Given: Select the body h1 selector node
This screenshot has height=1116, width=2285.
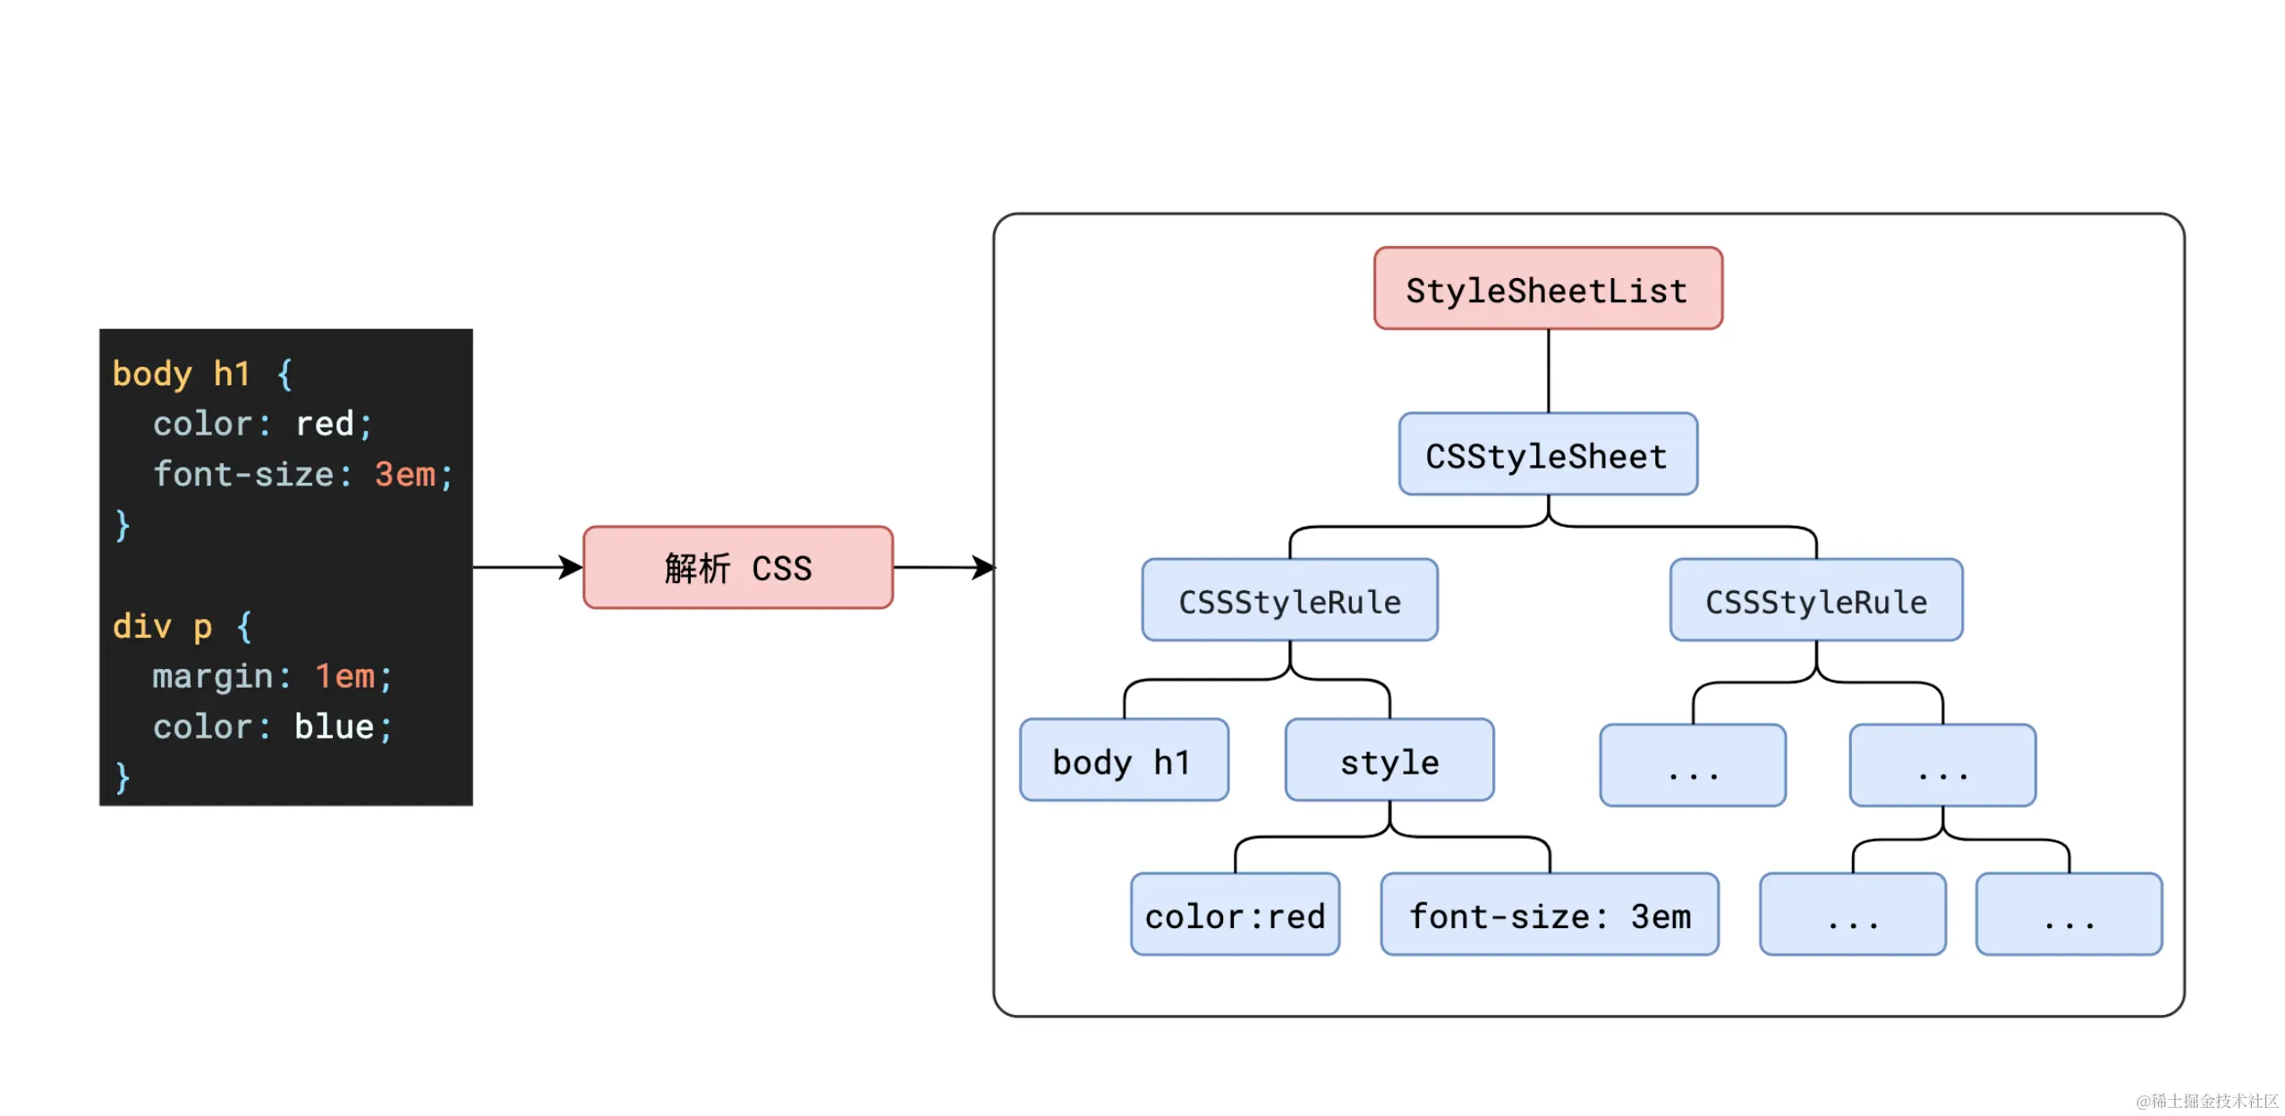Looking at the screenshot, I should 1123,761.
